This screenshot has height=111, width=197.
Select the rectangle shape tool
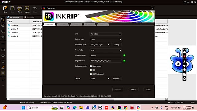[3, 50]
